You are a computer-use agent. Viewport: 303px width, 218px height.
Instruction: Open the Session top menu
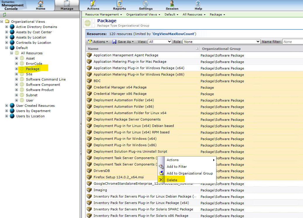coord(172,5)
